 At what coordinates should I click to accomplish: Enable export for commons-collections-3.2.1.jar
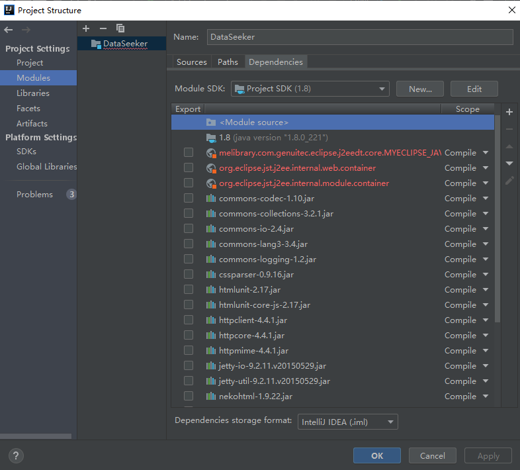[189, 213]
